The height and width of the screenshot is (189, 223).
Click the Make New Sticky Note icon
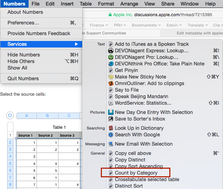[x=111, y=77]
